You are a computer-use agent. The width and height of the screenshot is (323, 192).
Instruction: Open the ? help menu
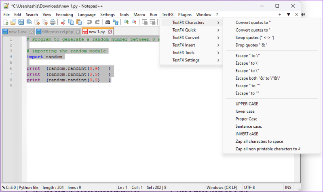click(x=217, y=15)
